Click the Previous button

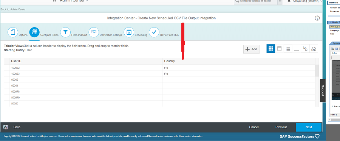(281, 127)
